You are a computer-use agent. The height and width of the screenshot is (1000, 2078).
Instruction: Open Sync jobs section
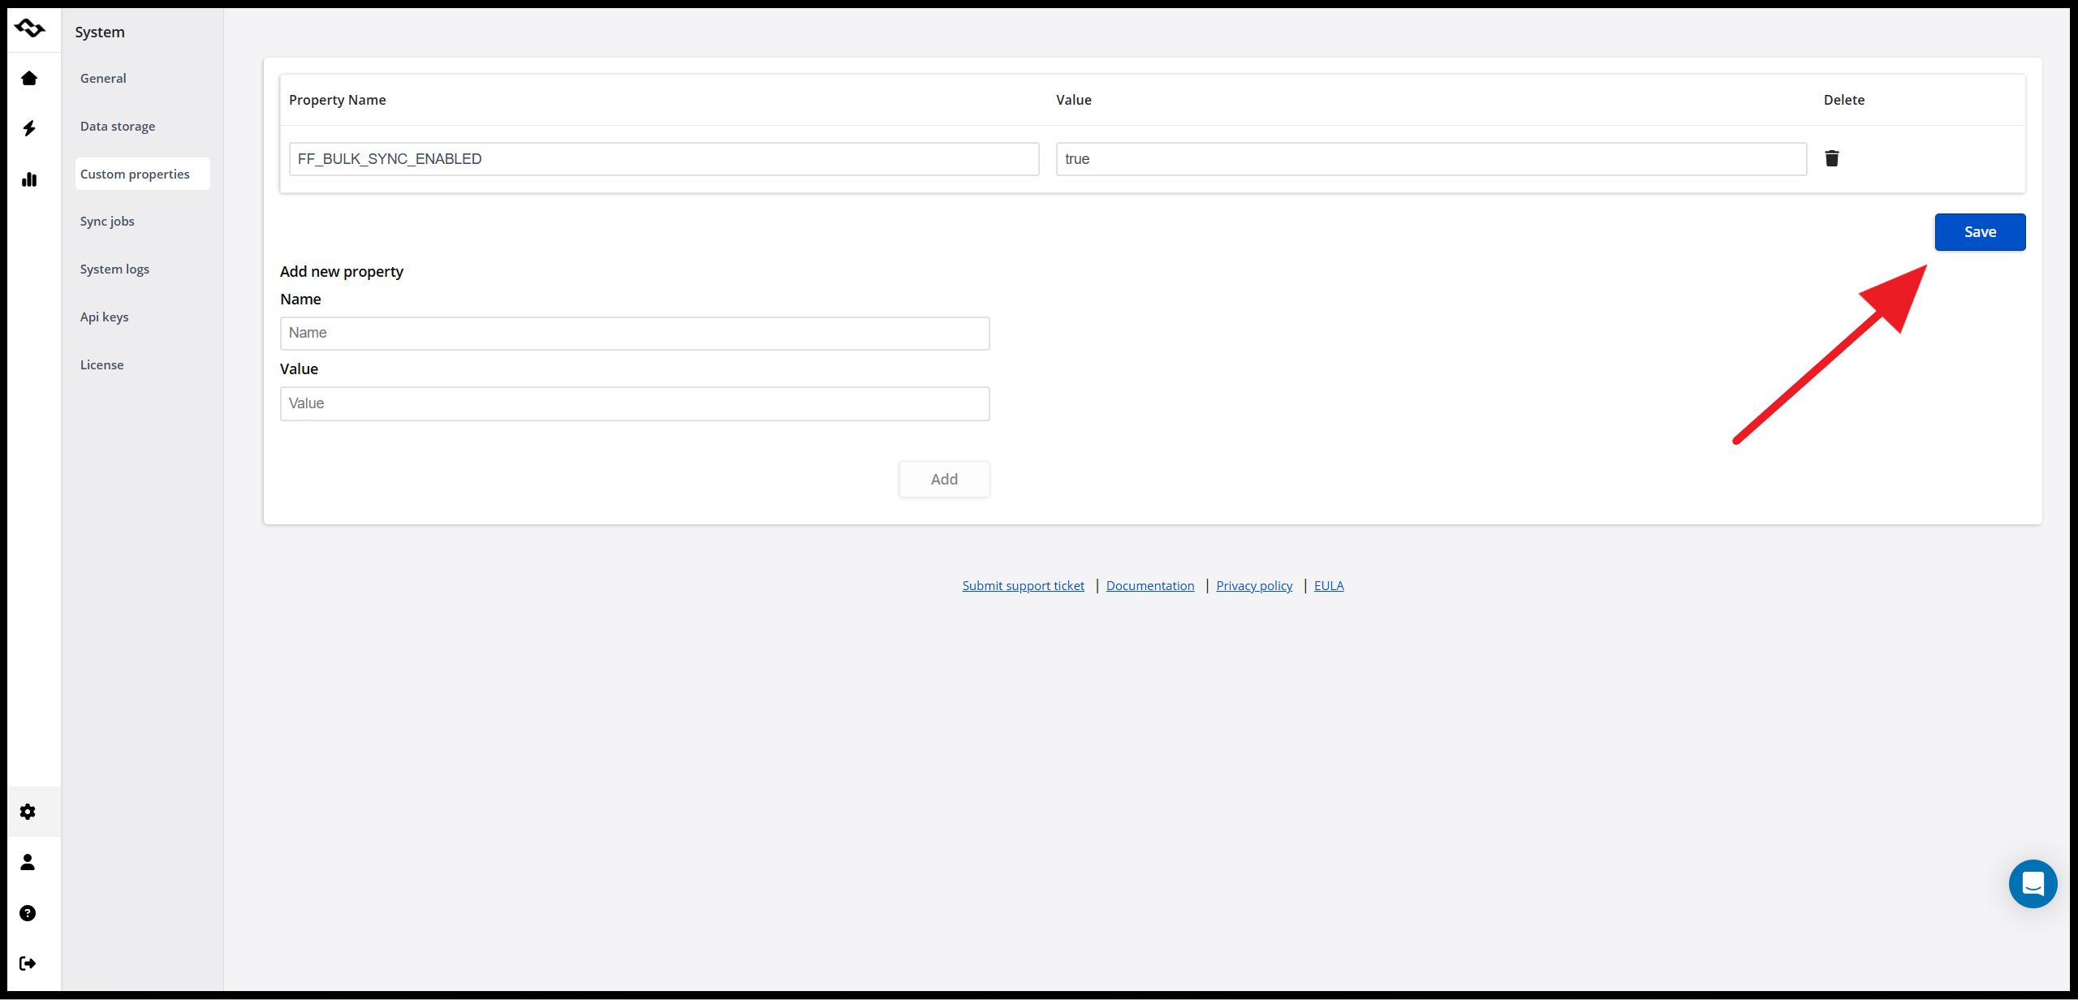107,222
